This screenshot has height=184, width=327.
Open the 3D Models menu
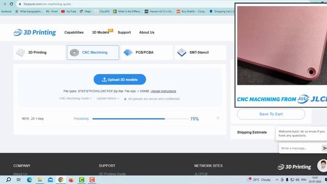pyautogui.click(x=101, y=32)
